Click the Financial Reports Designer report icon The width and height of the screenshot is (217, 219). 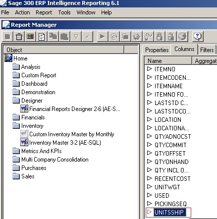(24, 109)
